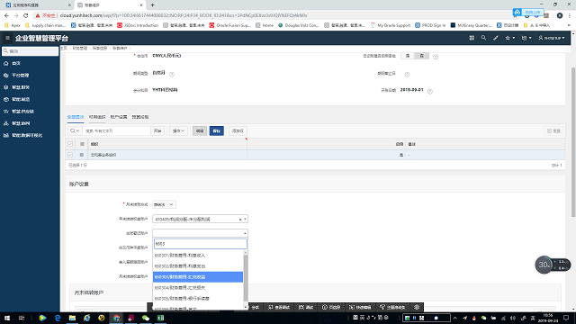Select option 660301 财务费用-利息收入
The height and width of the screenshot is (324, 576).
click(x=198, y=256)
